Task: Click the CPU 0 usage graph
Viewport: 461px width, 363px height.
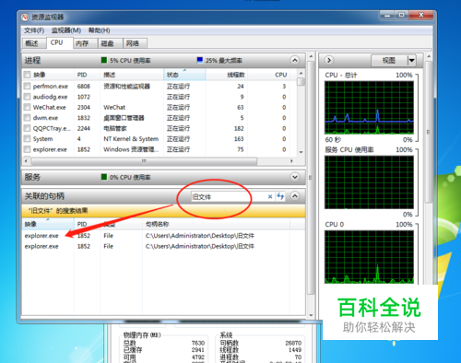Action: (x=369, y=257)
